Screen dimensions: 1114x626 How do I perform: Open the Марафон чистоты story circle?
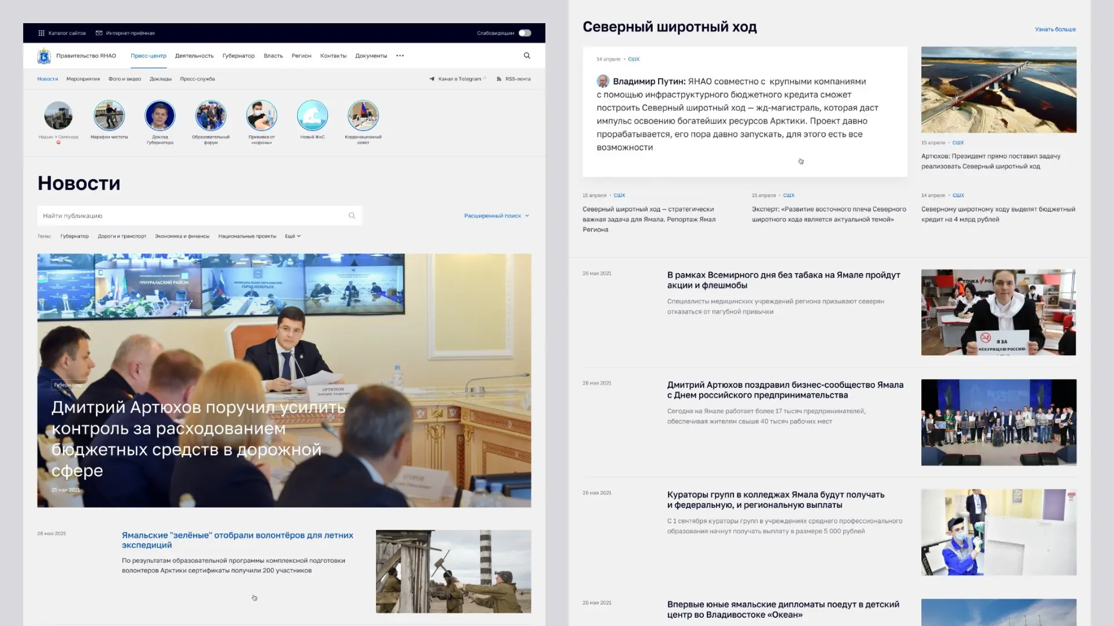point(109,116)
